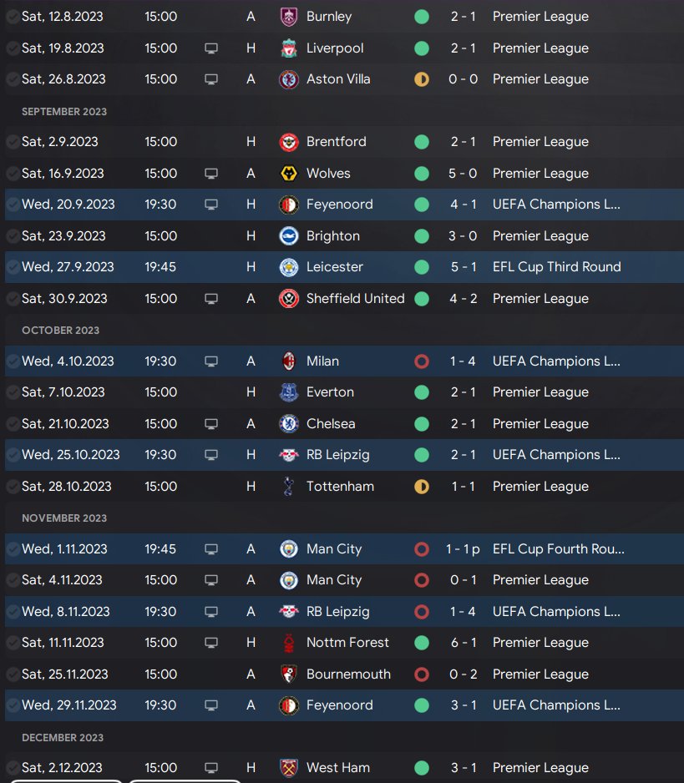Select the OCTOBER 2023 month header
Image resolution: width=684 pixels, height=783 pixels.
pyautogui.click(x=60, y=331)
